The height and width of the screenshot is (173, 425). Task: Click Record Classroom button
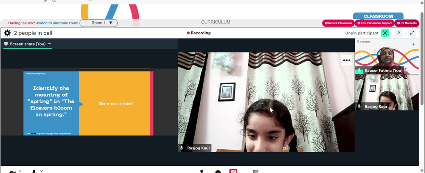click(338, 23)
